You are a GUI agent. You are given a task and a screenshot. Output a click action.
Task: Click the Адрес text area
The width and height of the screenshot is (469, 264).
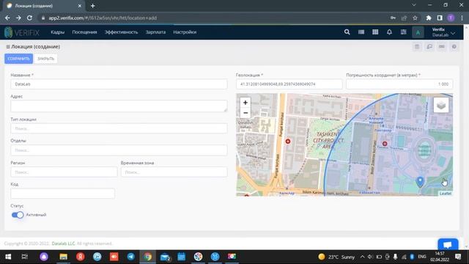click(x=119, y=106)
